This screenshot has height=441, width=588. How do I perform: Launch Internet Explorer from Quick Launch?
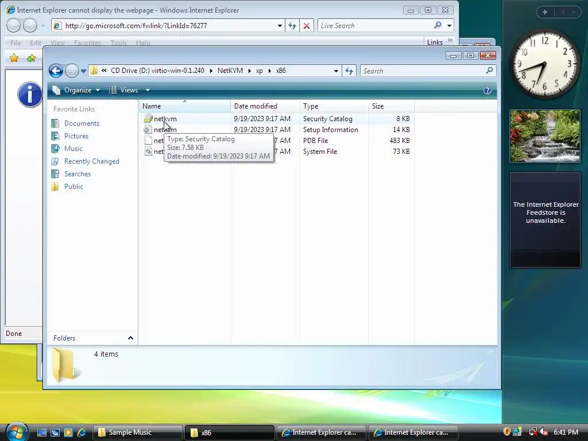pyautogui.click(x=82, y=432)
